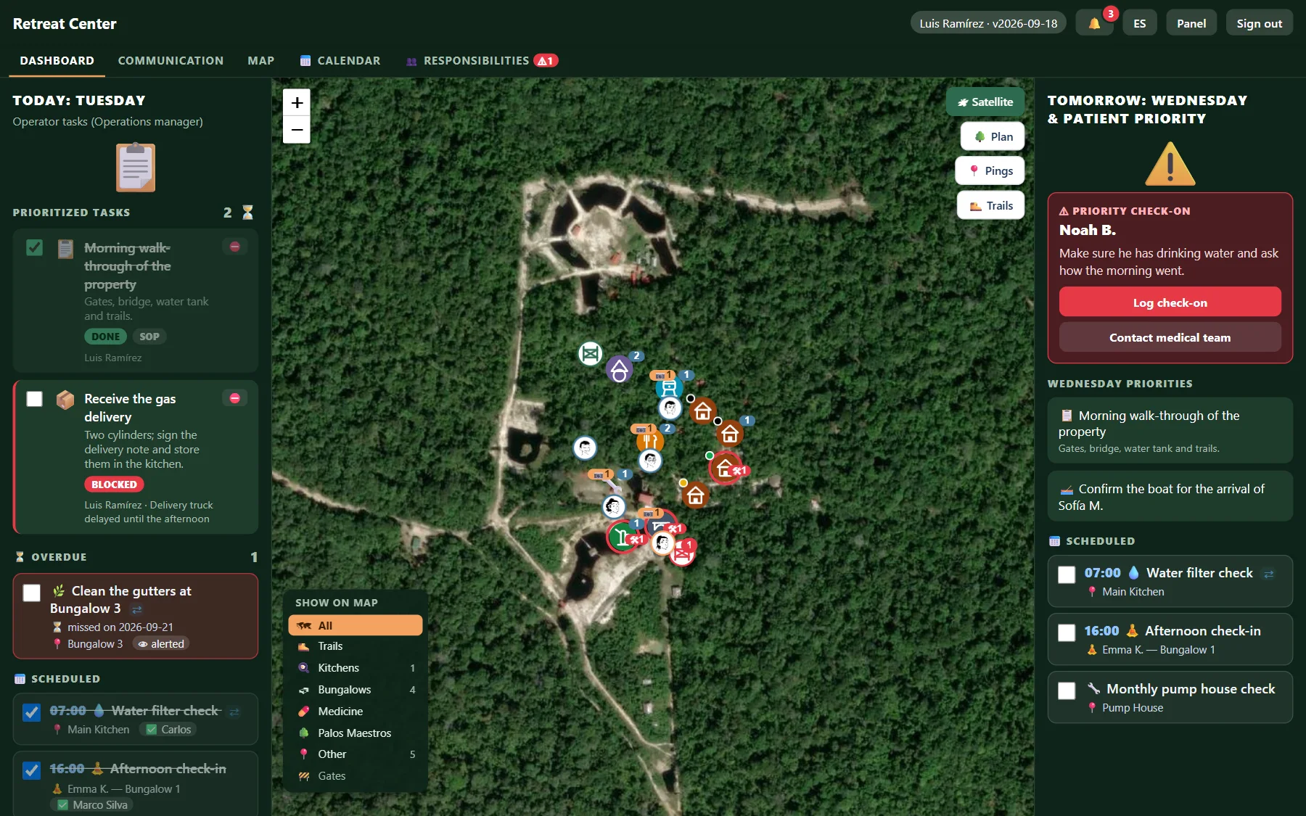Viewport: 1306px width, 816px height.
Task: Select the white gate marker on map
Action: tap(591, 354)
